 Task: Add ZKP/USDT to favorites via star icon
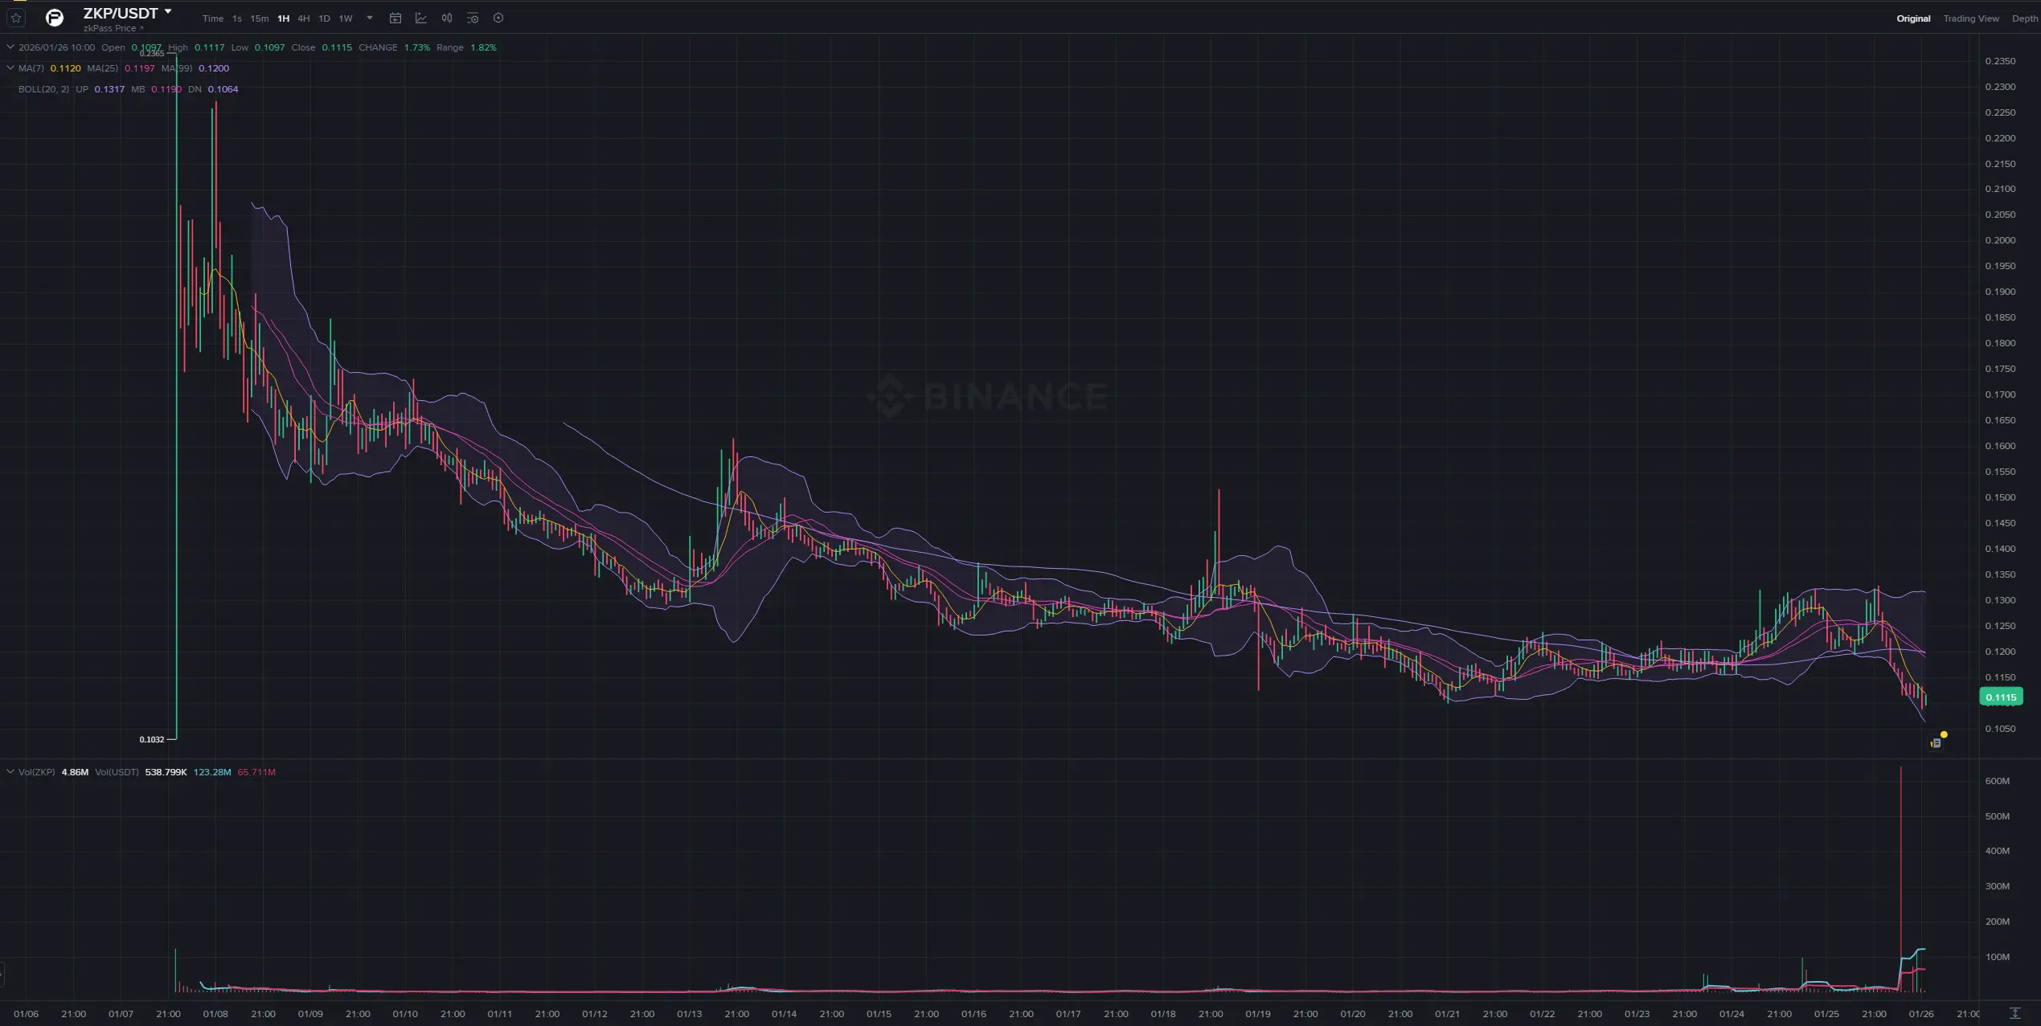[x=16, y=18]
